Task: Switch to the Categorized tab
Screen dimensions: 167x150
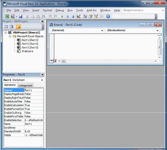Action: tap(25, 85)
